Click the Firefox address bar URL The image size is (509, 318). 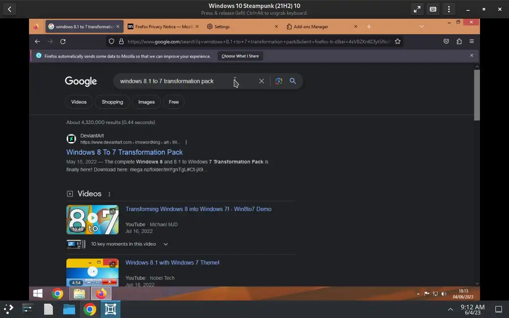pyautogui.click(x=258, y=41)
